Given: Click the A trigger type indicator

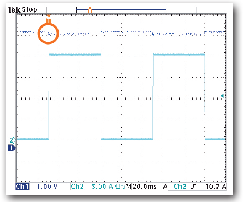Looking at the screenshot, I should point(165,187).
